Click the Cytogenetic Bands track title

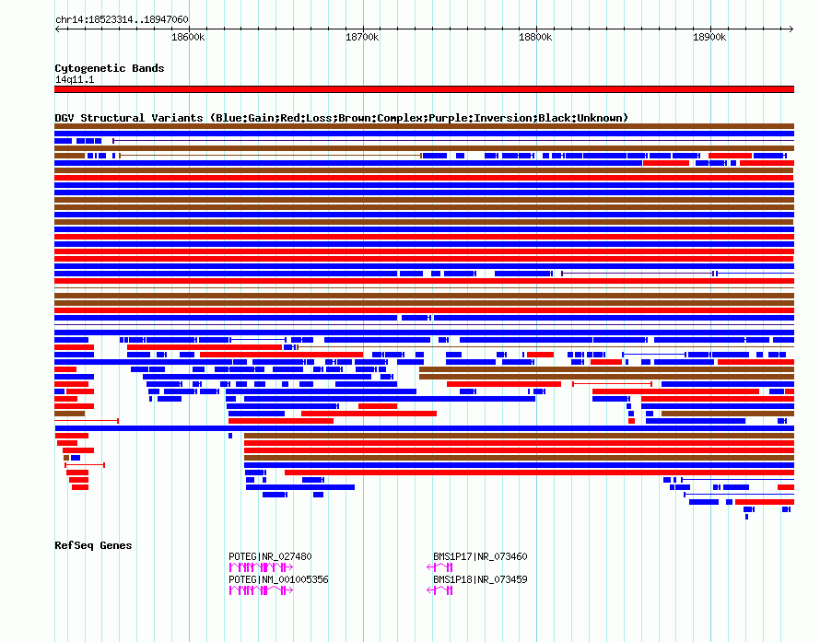110,68
